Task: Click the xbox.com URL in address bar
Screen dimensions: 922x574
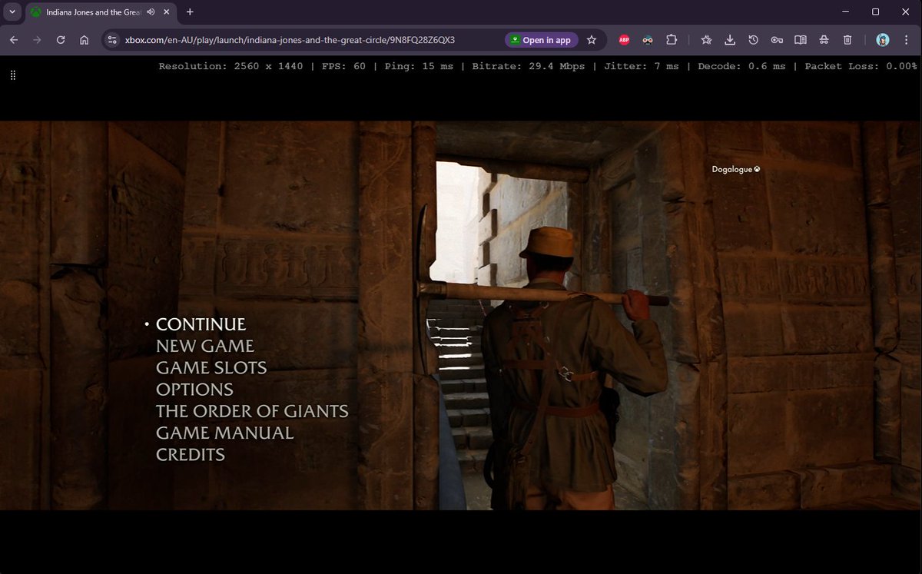Action: click(x=290, y=40)
